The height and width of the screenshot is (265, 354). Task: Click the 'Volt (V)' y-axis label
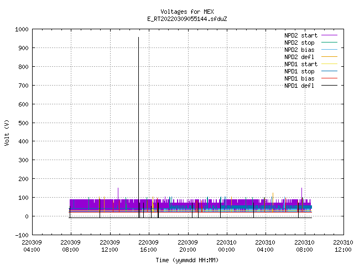(x=7, y=132)
